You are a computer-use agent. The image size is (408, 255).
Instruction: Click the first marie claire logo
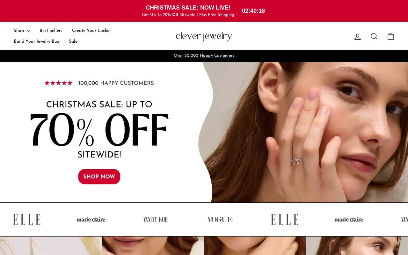coord(91,219)
